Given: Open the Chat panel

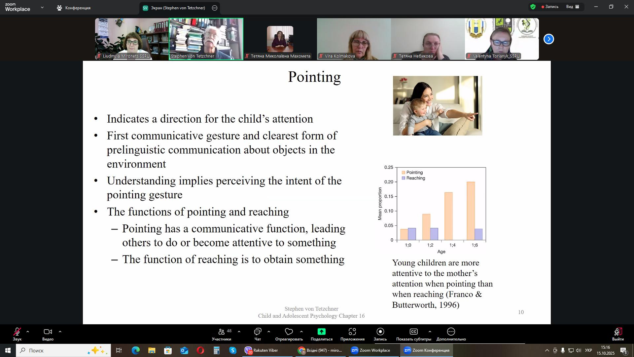Looking at the screenshot, I should 258,332.
